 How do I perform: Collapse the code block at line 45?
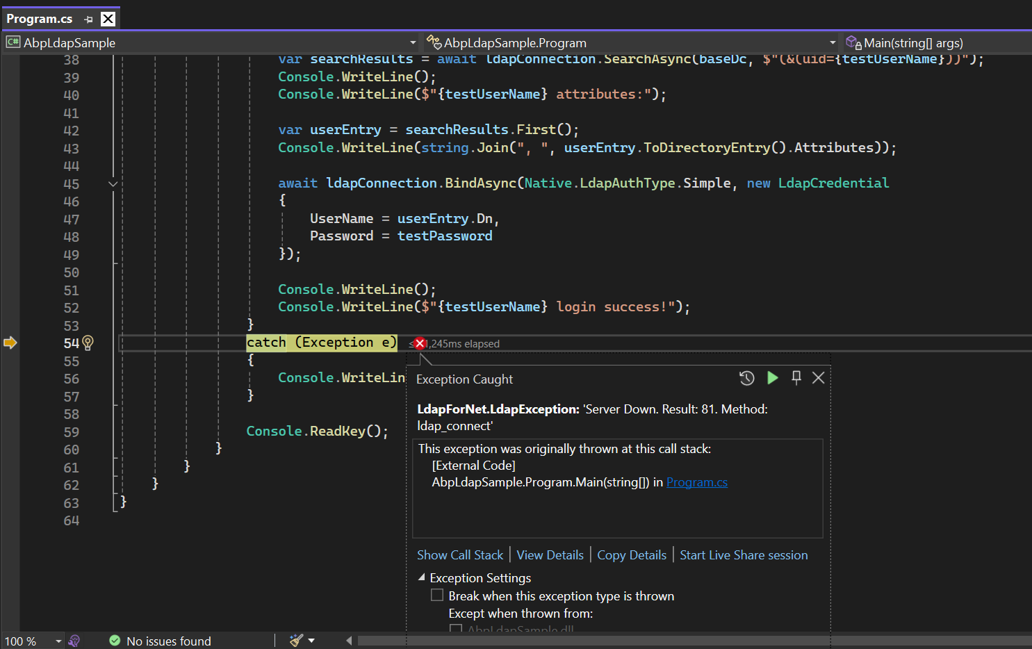point(113,184)
